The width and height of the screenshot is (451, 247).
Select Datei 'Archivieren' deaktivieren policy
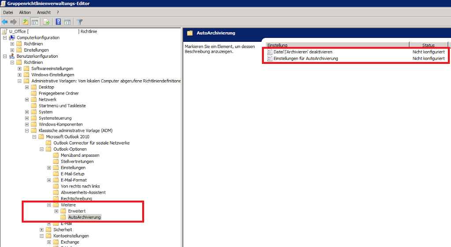click(x=303, y=52)
